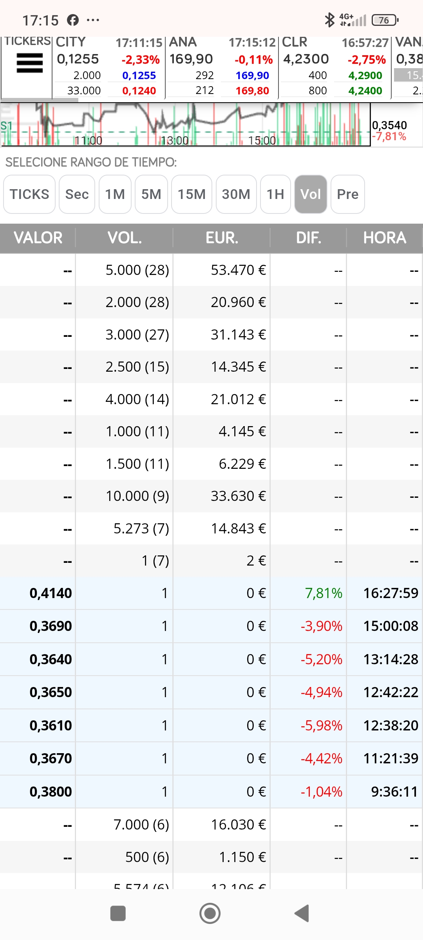Open the ANA ticker card

click(222, 67)
